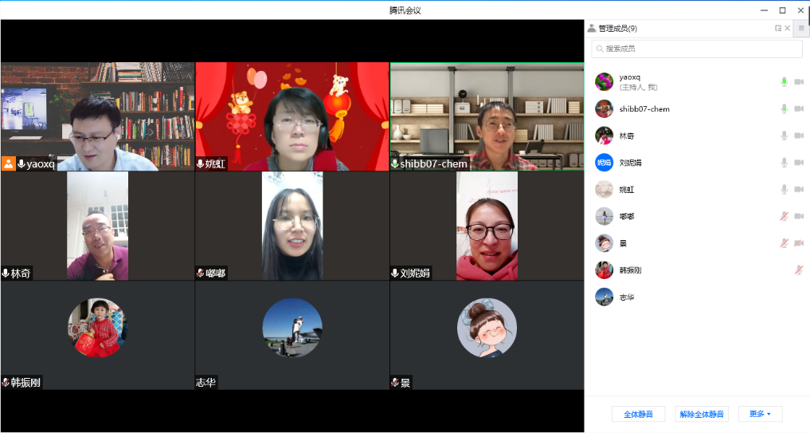Click the 全体静音 mute all button
Image resolution: width=810 pixels, height=433 pixels.
(638, 414)
